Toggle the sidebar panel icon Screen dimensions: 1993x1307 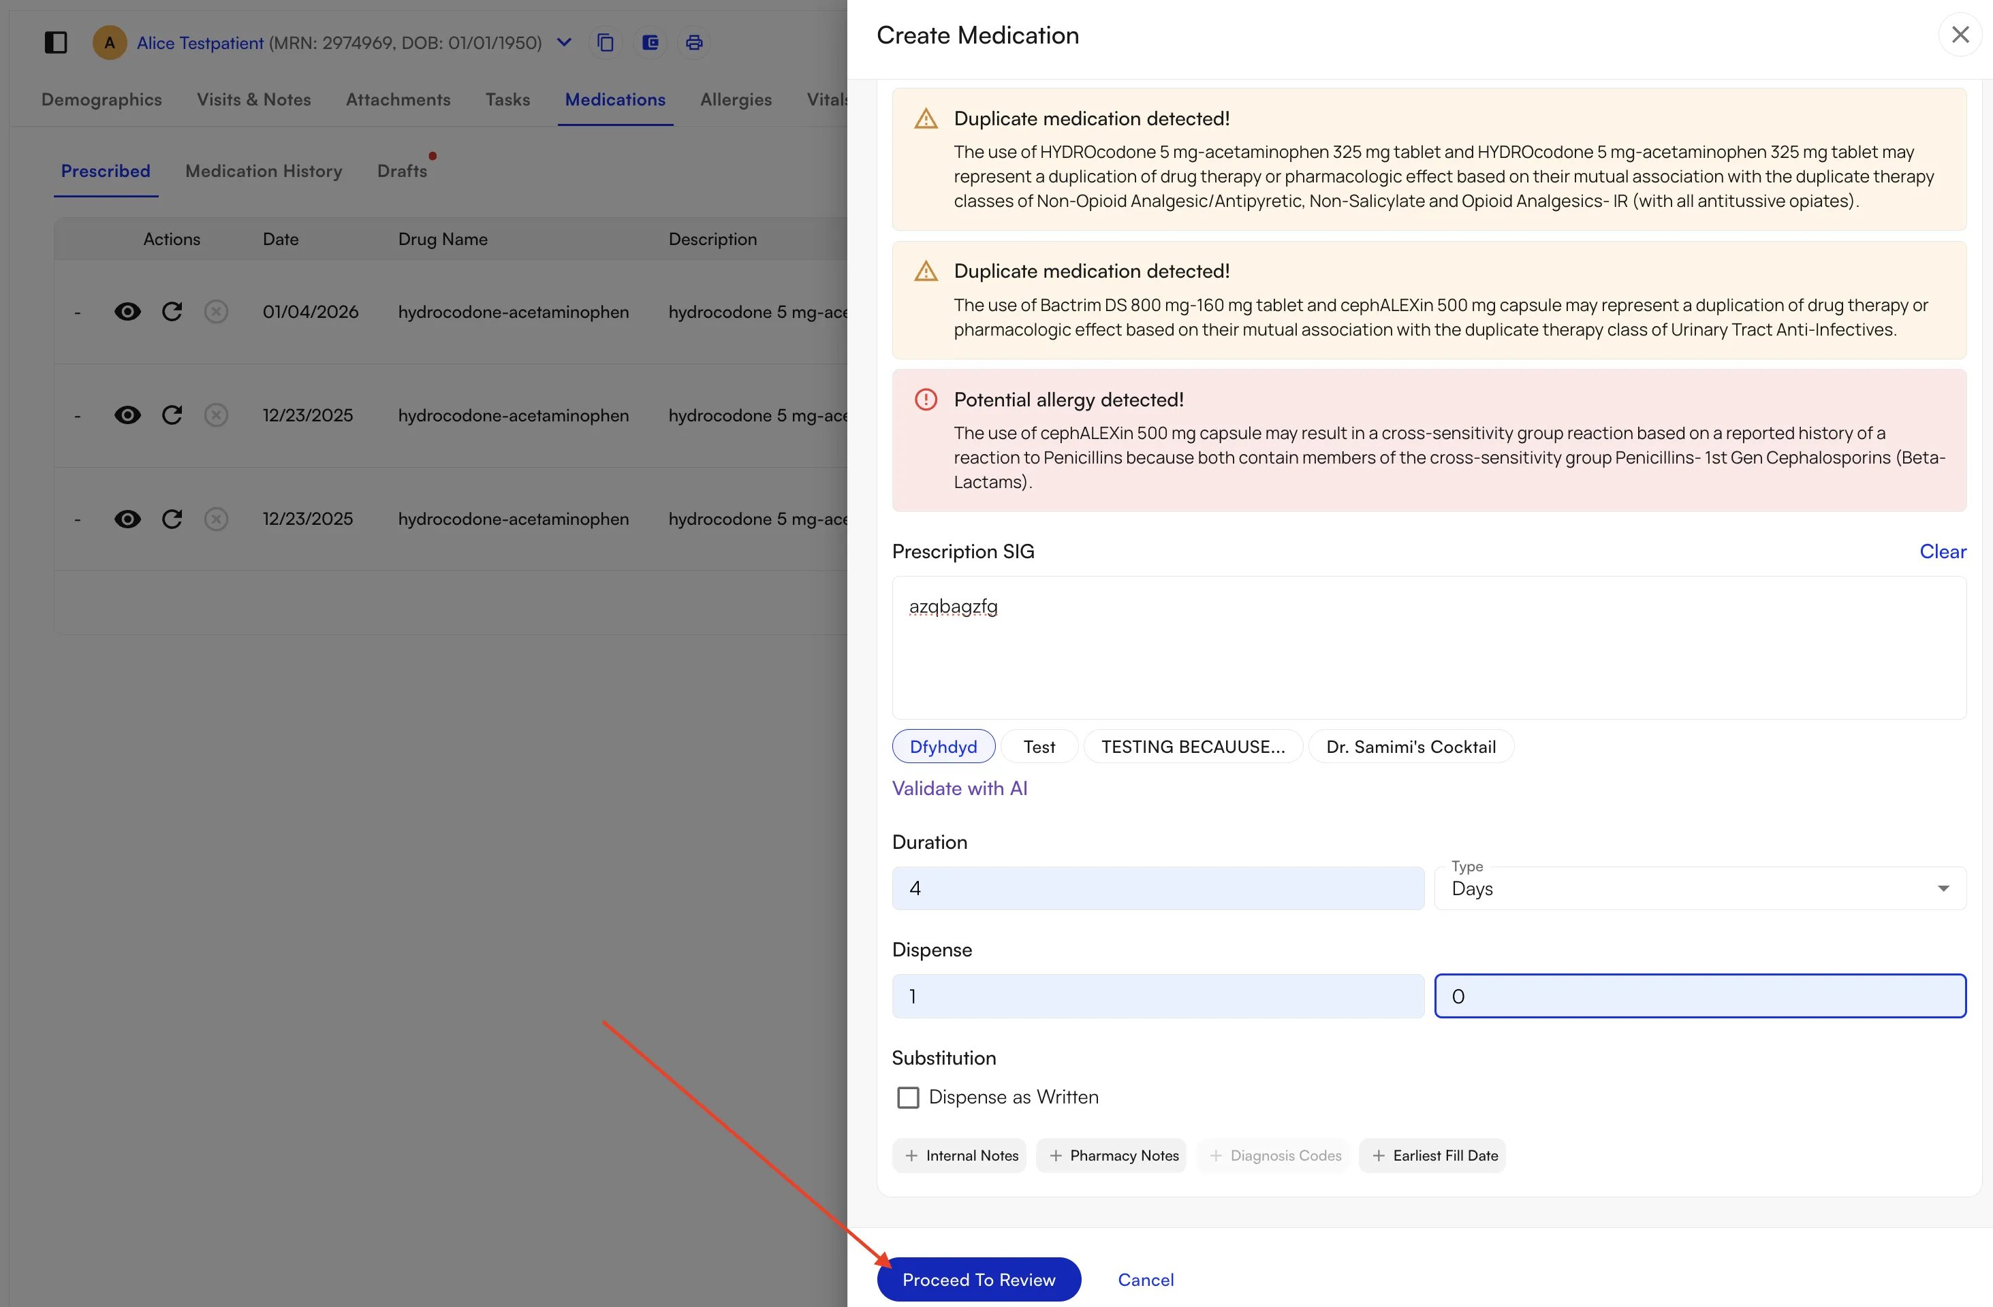coord(55,42)
